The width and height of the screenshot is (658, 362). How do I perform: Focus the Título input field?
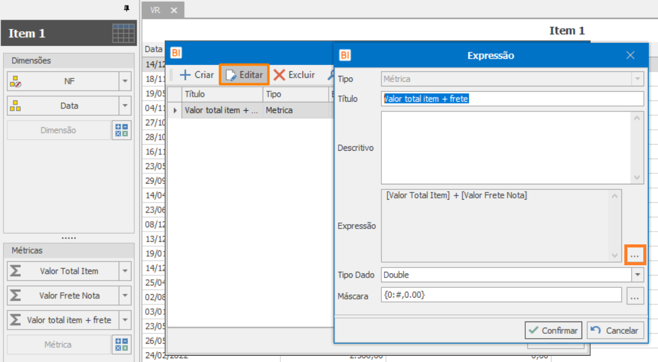pyautogui.click(x=512, y=99)
